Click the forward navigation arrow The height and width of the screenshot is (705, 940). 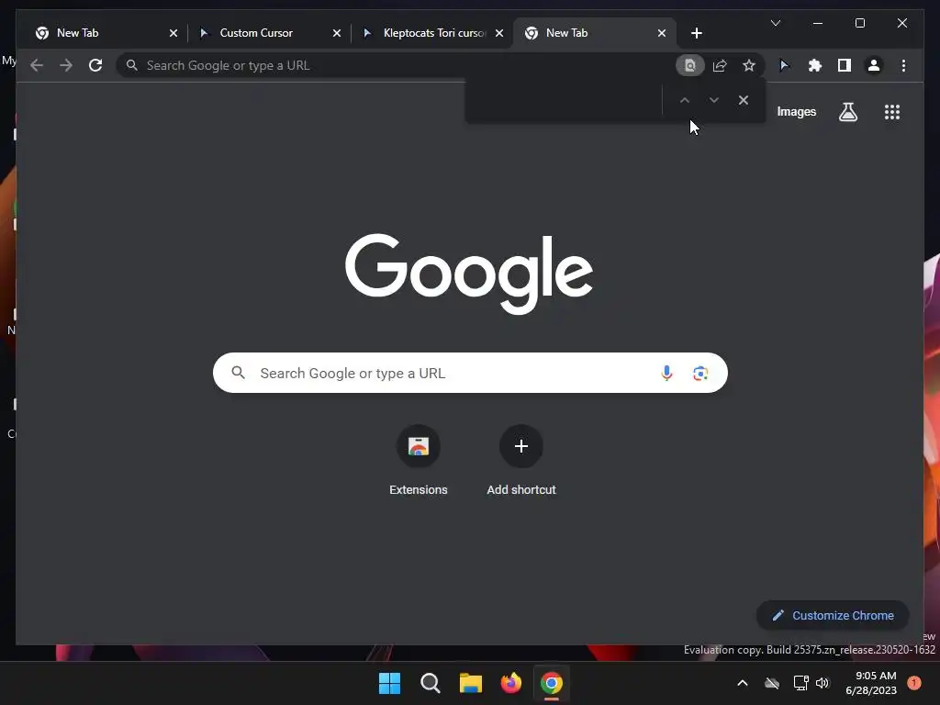click(66, 65)
